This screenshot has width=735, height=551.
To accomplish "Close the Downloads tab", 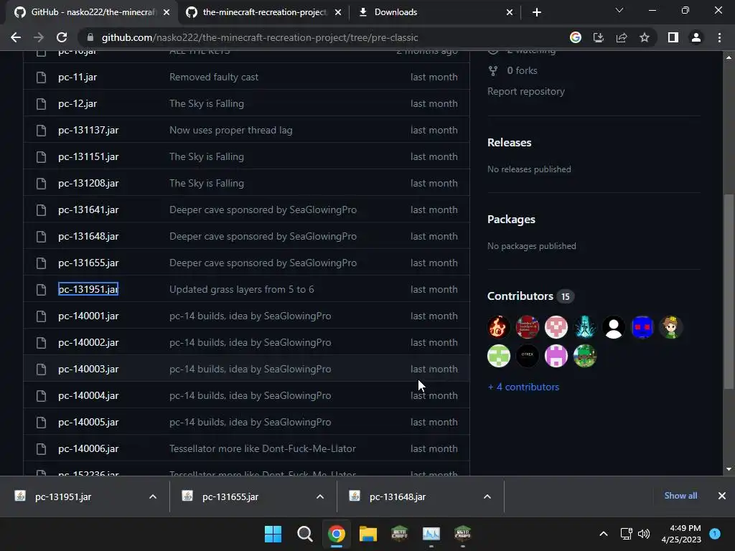I will (510, 12).
